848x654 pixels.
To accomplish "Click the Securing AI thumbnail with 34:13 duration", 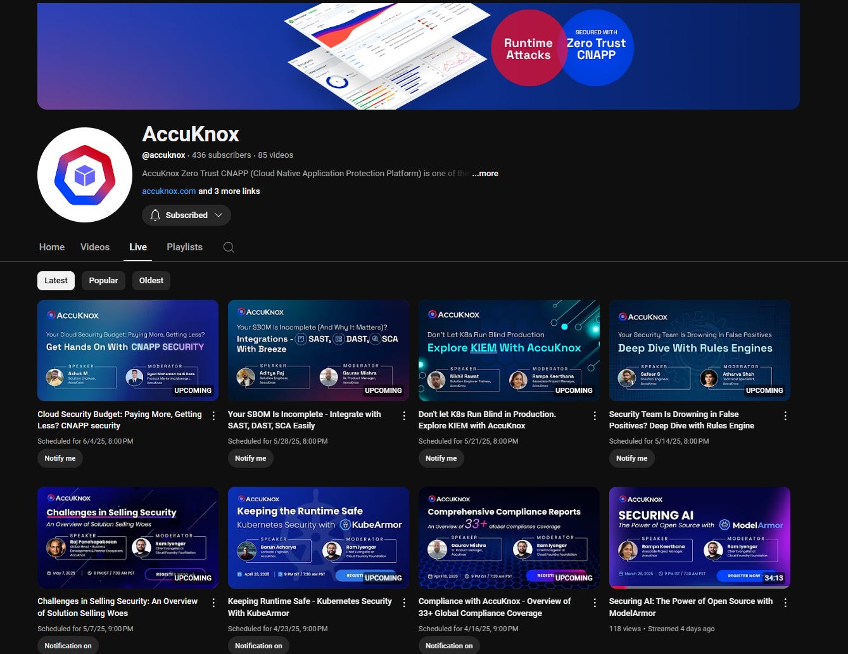I will pos(700,537).
